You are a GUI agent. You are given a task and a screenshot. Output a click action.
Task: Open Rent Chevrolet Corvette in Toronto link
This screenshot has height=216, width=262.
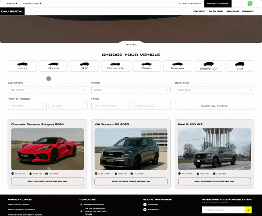coord(25,215)
